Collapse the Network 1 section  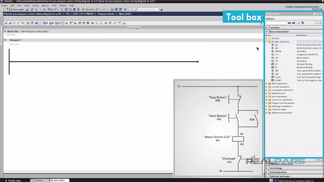pyautogui.click(x=5, y=40)
